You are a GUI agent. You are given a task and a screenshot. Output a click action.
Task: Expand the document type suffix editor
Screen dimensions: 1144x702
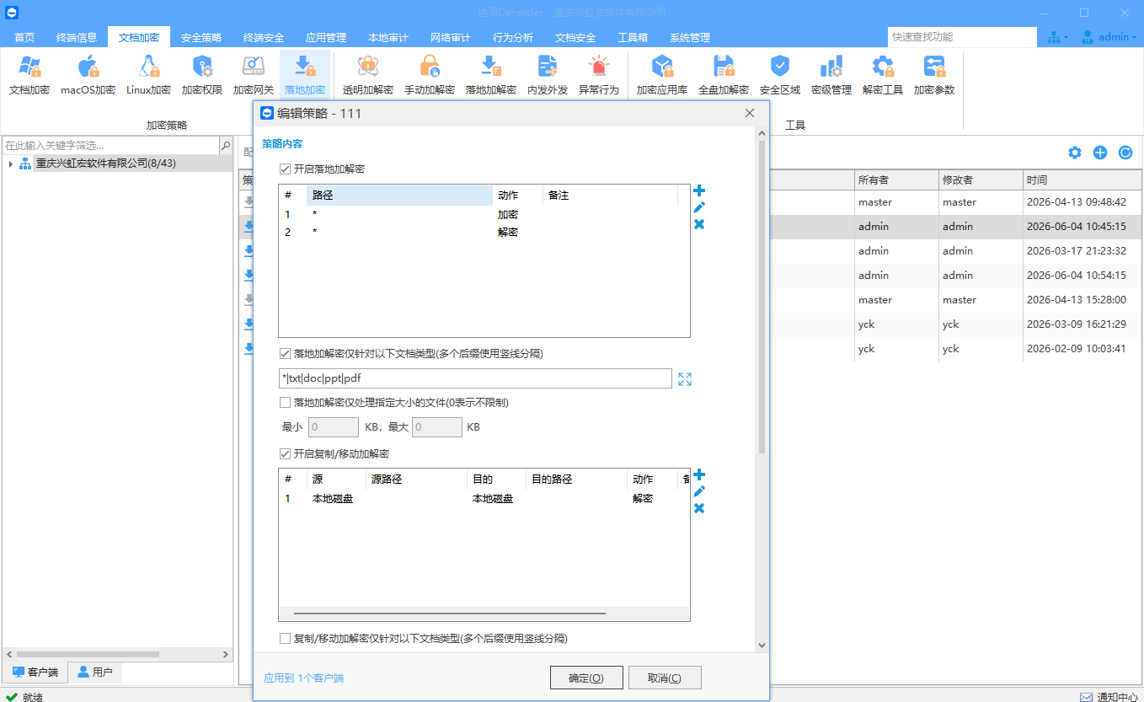685,379
